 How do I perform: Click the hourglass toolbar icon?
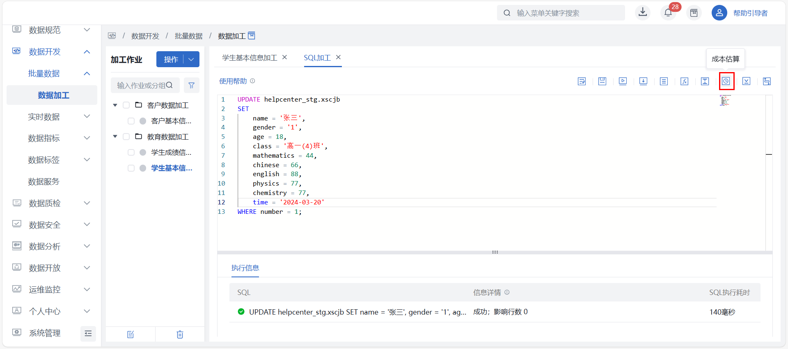705,81
